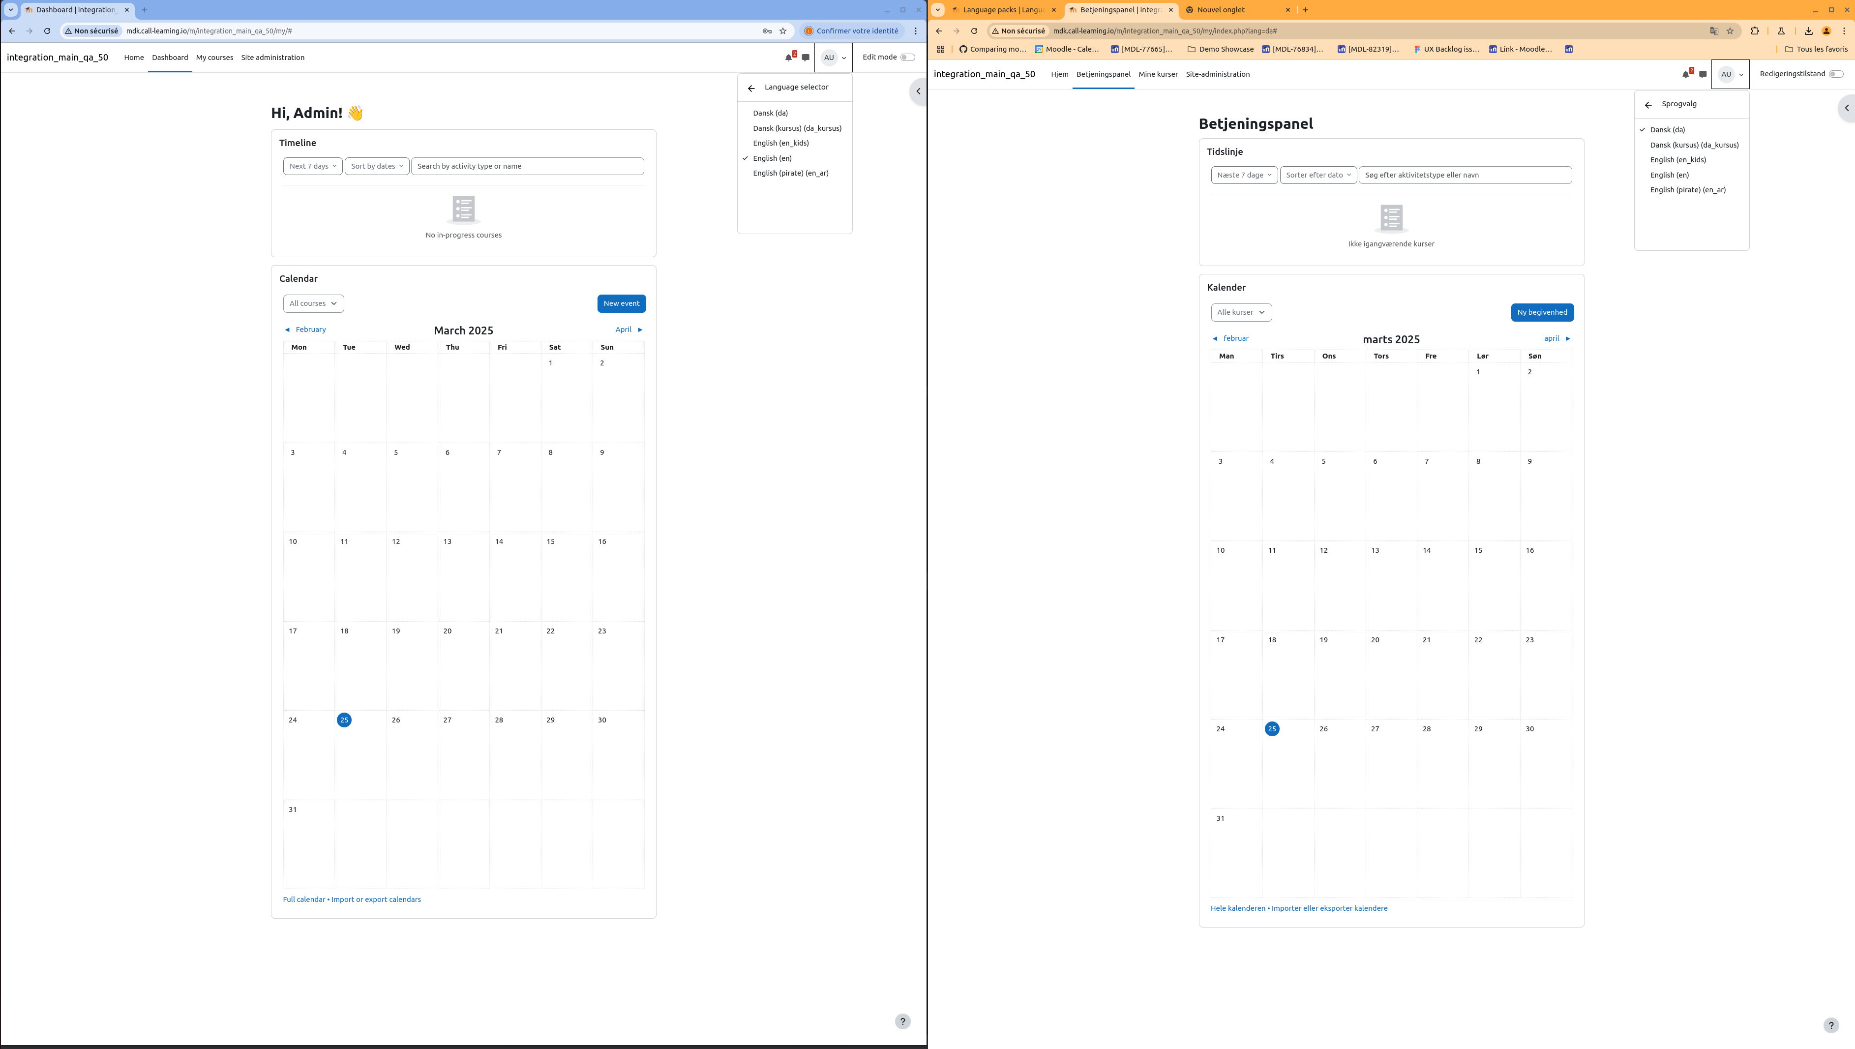Click back arrow in Sprogvalg menu
The image size is (1855, 1049).
[x=1648, y=105]
